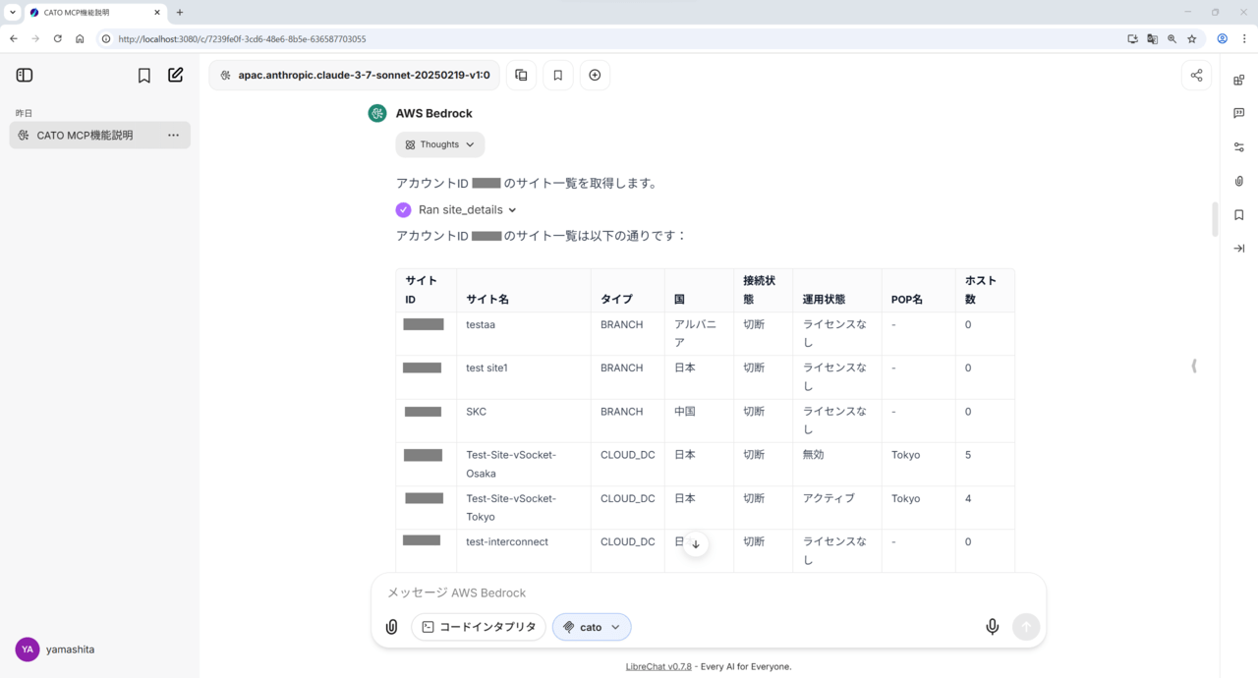This screenshot has width=1258, height=678.
Task: Open browser profile avatar icon
Action: 1223,39
